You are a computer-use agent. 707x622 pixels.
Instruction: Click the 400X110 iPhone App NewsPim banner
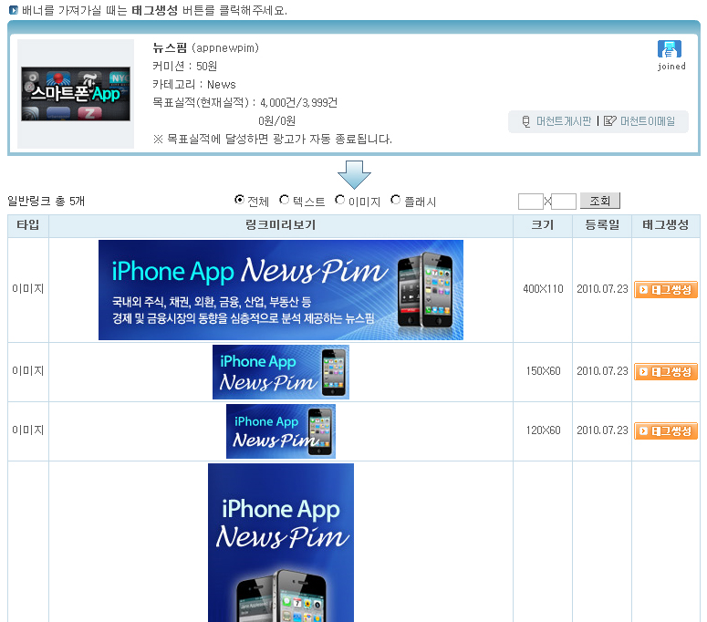tap(280, 290)
